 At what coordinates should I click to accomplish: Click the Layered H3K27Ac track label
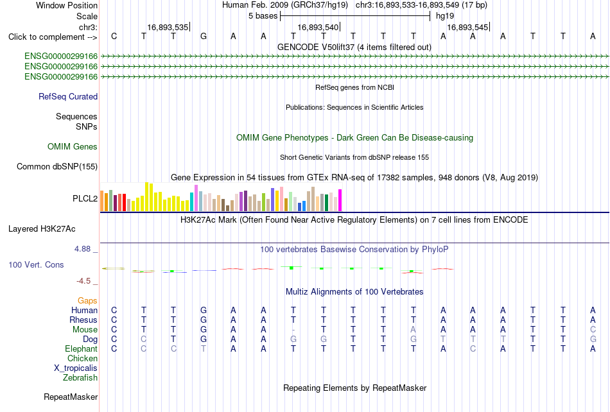coord(42,229)
